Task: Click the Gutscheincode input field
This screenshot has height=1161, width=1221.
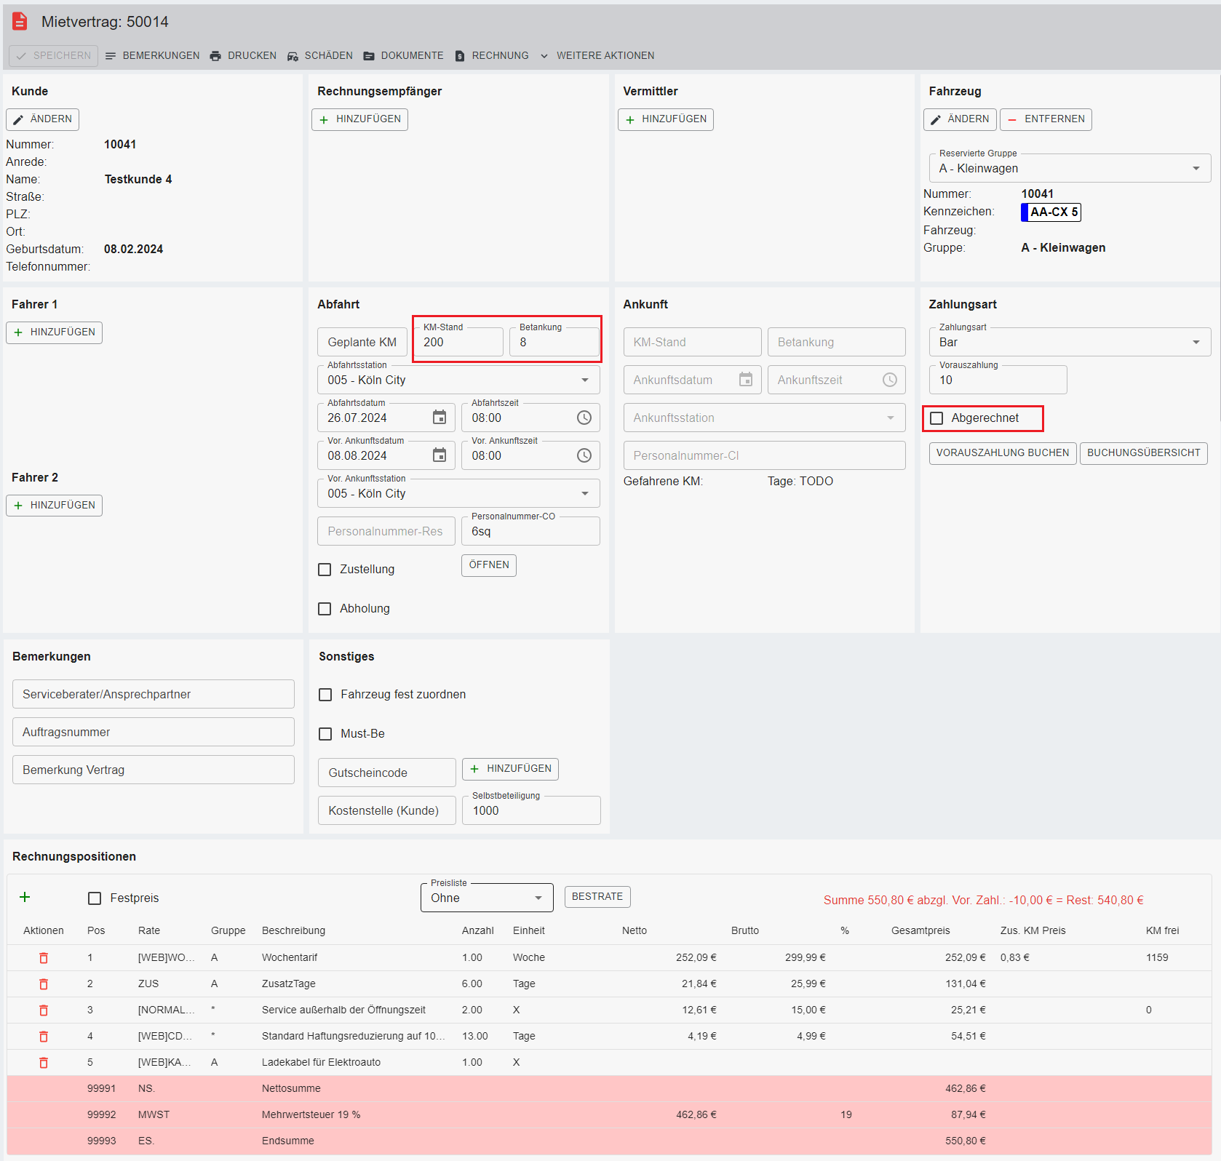Action: (386, 773)
